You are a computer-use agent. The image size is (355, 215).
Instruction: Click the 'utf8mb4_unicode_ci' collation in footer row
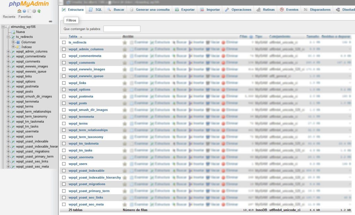coord(285,210)
